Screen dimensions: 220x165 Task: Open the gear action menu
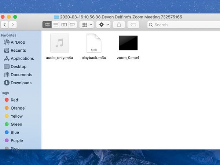(x=103, y=25)
